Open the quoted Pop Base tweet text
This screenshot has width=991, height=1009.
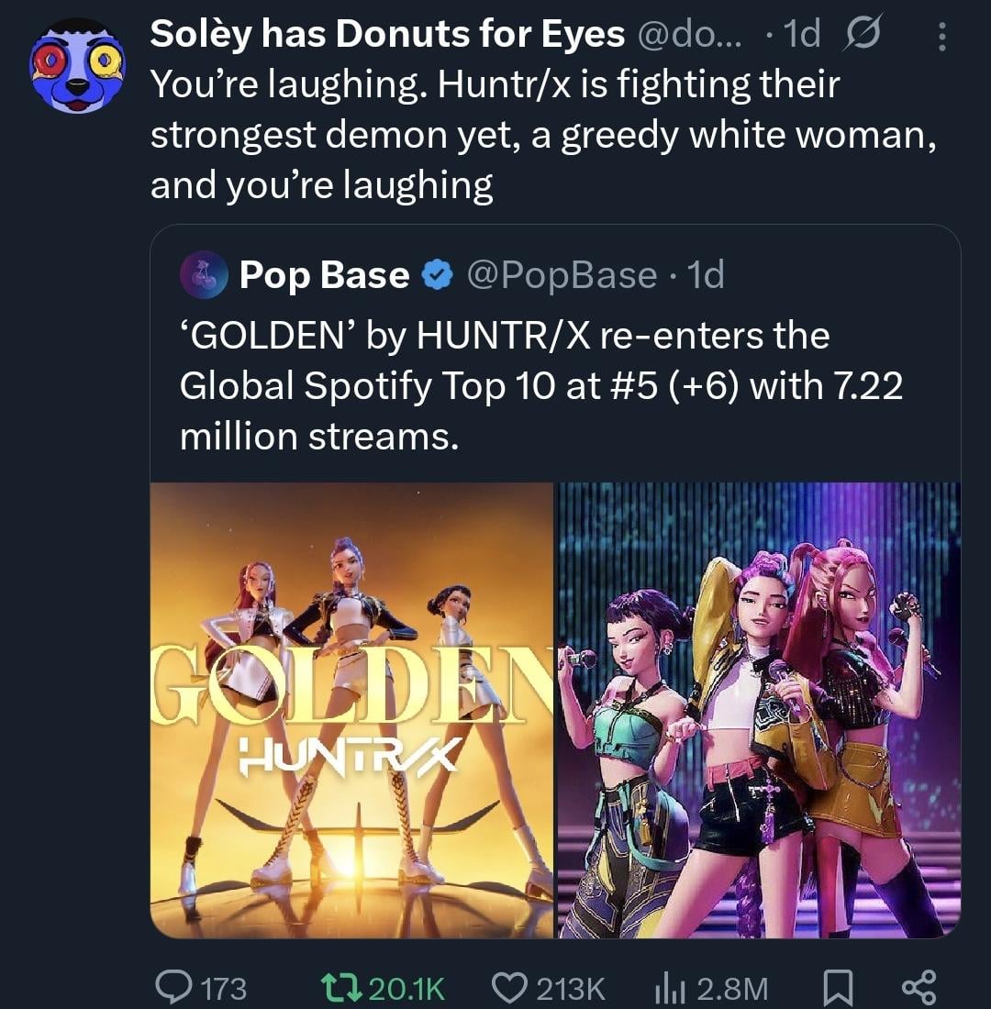click(541, 385)
